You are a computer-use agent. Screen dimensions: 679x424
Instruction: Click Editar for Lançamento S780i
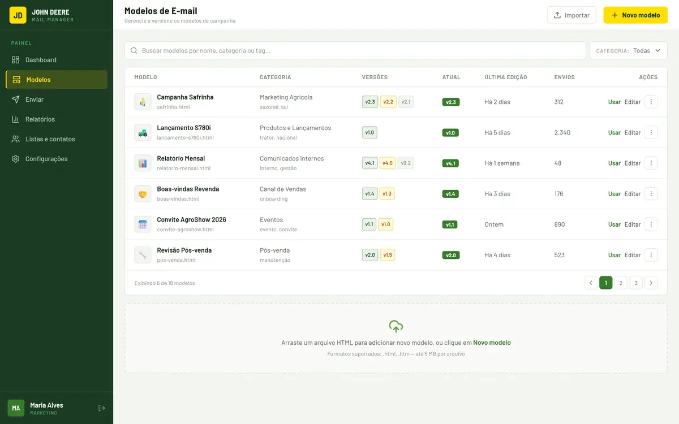[x=633, y=133]
